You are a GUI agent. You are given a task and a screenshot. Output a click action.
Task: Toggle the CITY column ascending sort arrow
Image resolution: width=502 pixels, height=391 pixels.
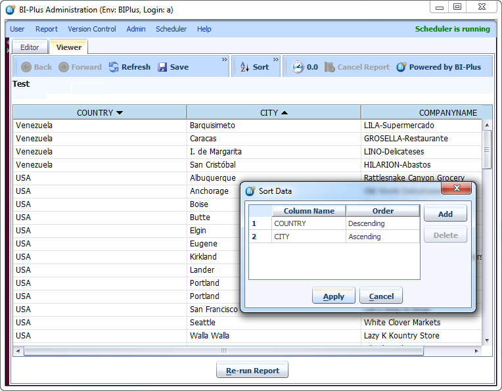coord(285,112)
